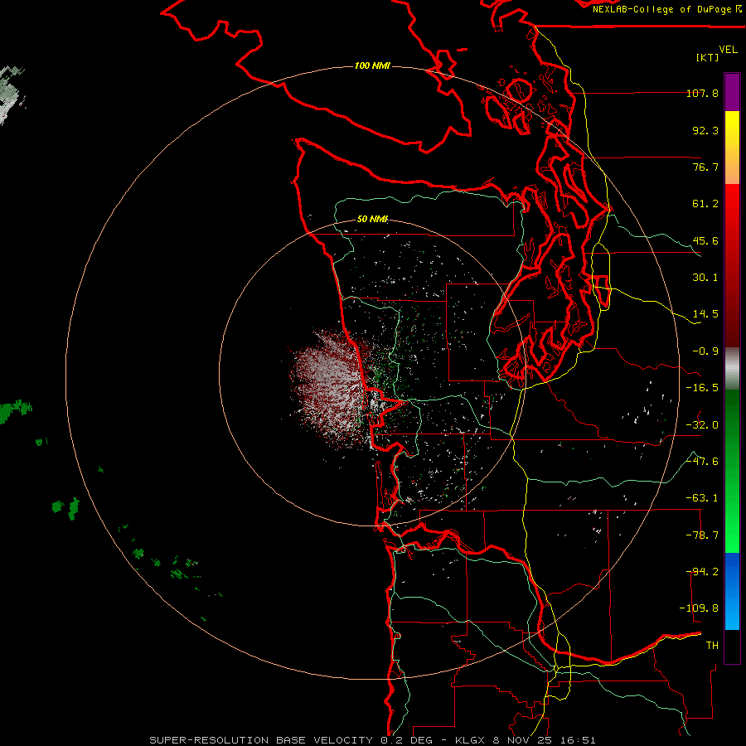Image resolution: width=746 pixels, height=746 pixels.
Task: Click the 100 NMI range ring label
Action: pyautogui.click(x=372, y=65)
